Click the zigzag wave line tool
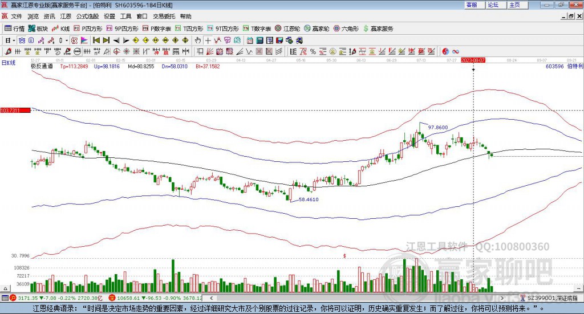 click(249, 52)
